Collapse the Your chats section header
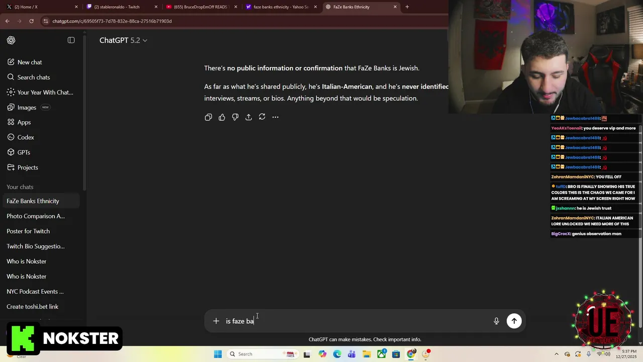 coord(20,187)
